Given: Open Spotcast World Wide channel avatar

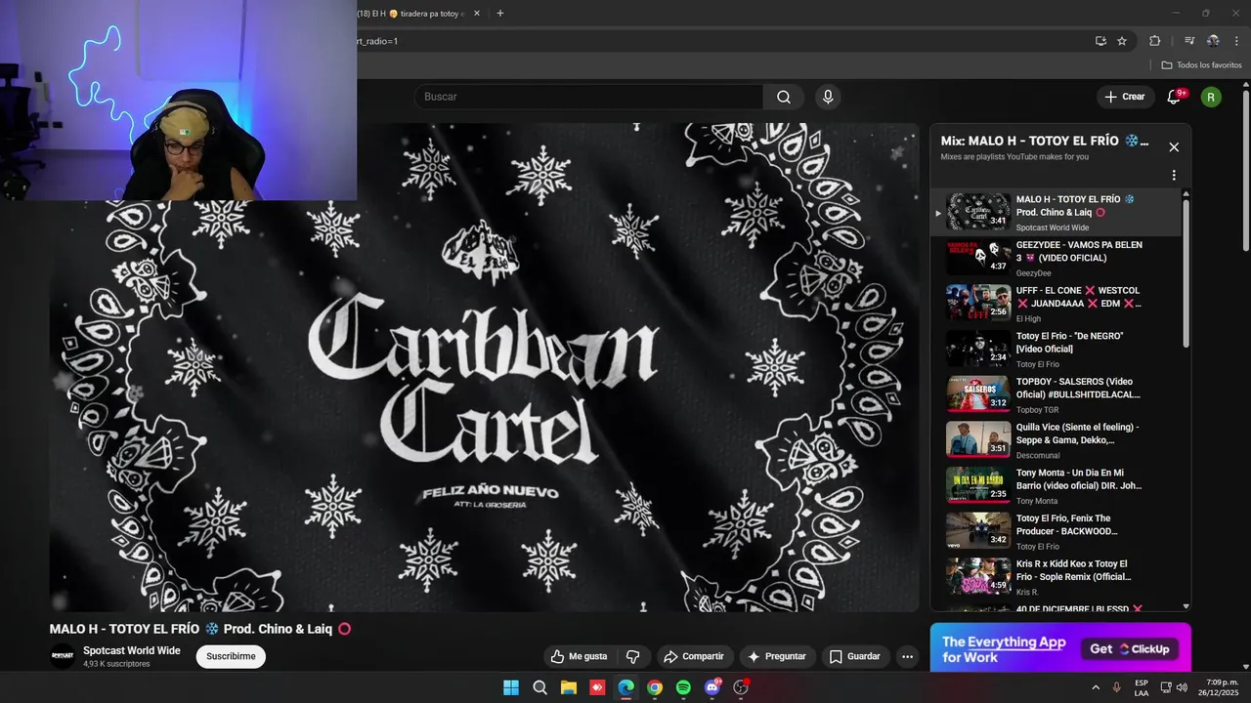Looking at the screenshot, I should (63, 656).
